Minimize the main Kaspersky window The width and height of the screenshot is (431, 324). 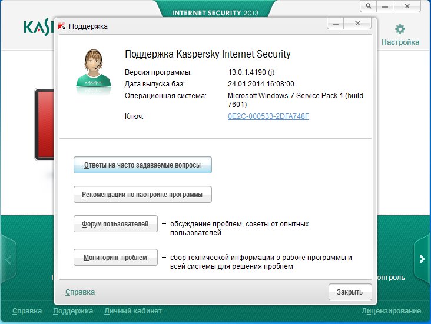tap(385, 6)
